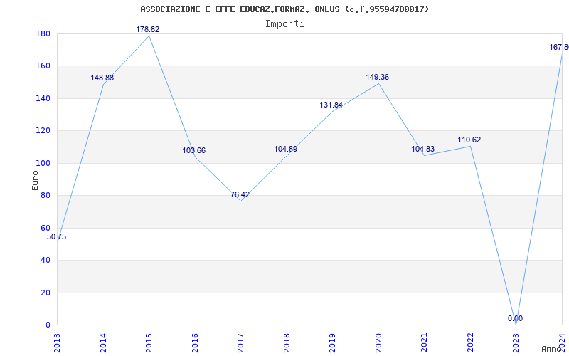Click the 'Anno' x-axis label
This screenshot has width=569, height=356.
(552, 349)
